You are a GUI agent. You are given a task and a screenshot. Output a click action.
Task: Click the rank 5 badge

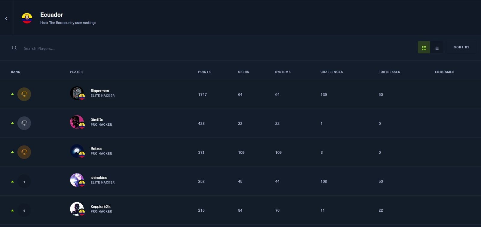click(24, 210)
